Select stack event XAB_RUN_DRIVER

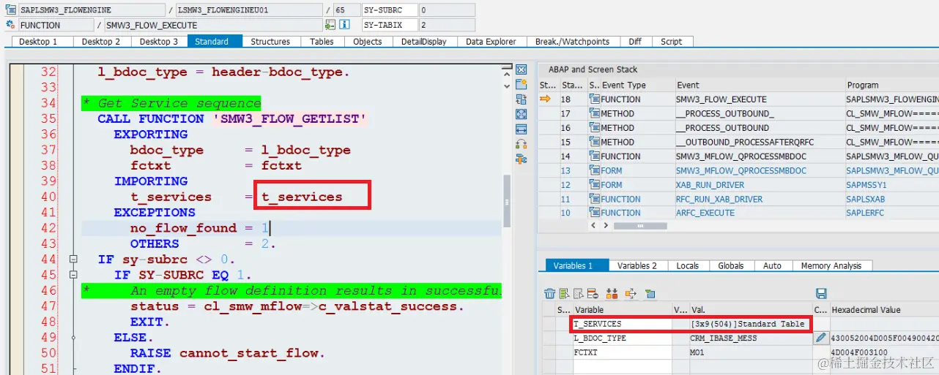710,185
